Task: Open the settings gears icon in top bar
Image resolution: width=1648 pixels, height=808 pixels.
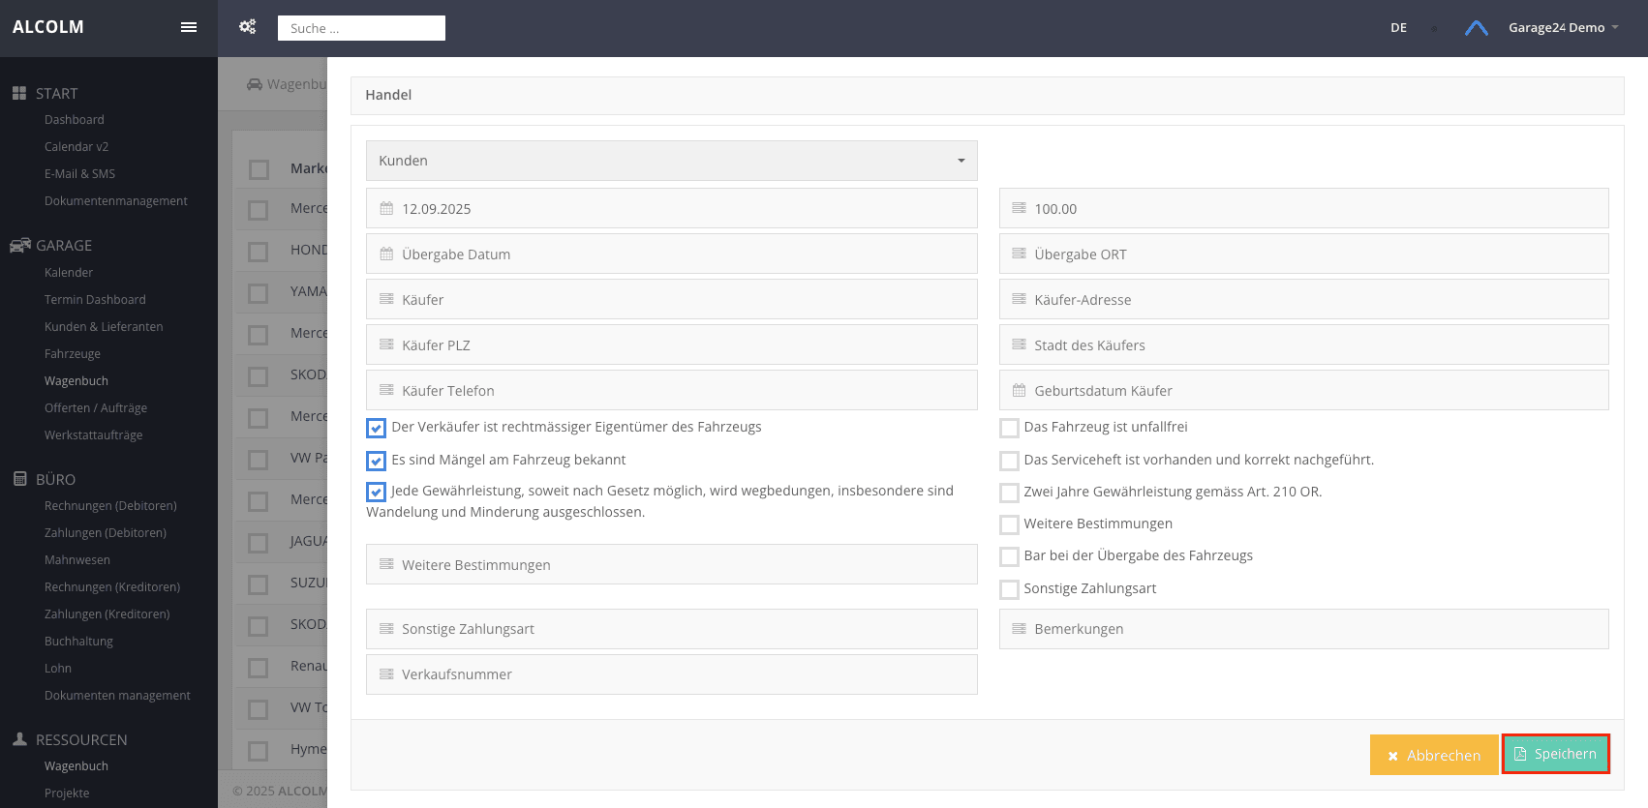Action: (248, 27)
